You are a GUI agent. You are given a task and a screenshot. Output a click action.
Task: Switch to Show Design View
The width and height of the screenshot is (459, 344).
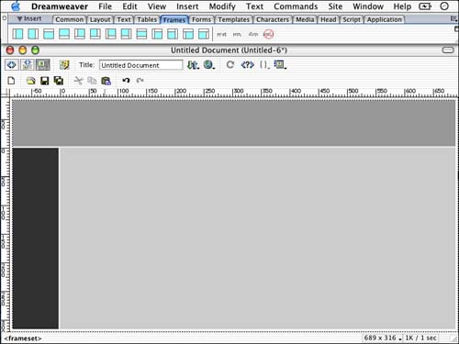coord(43,65)
